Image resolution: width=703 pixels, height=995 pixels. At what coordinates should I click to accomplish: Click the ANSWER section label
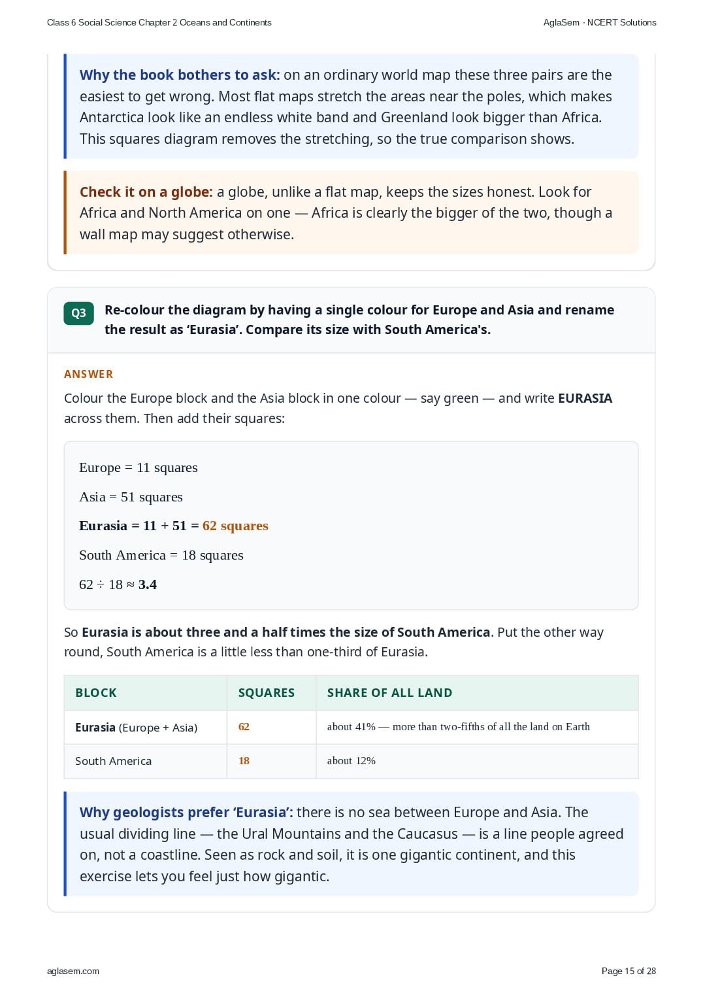pos(89,374)
